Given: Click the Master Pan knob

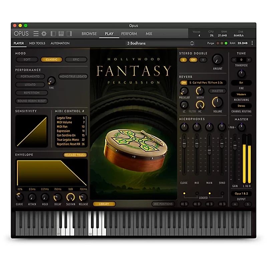Looking at the screenshot, I should [x=241, y=127].
